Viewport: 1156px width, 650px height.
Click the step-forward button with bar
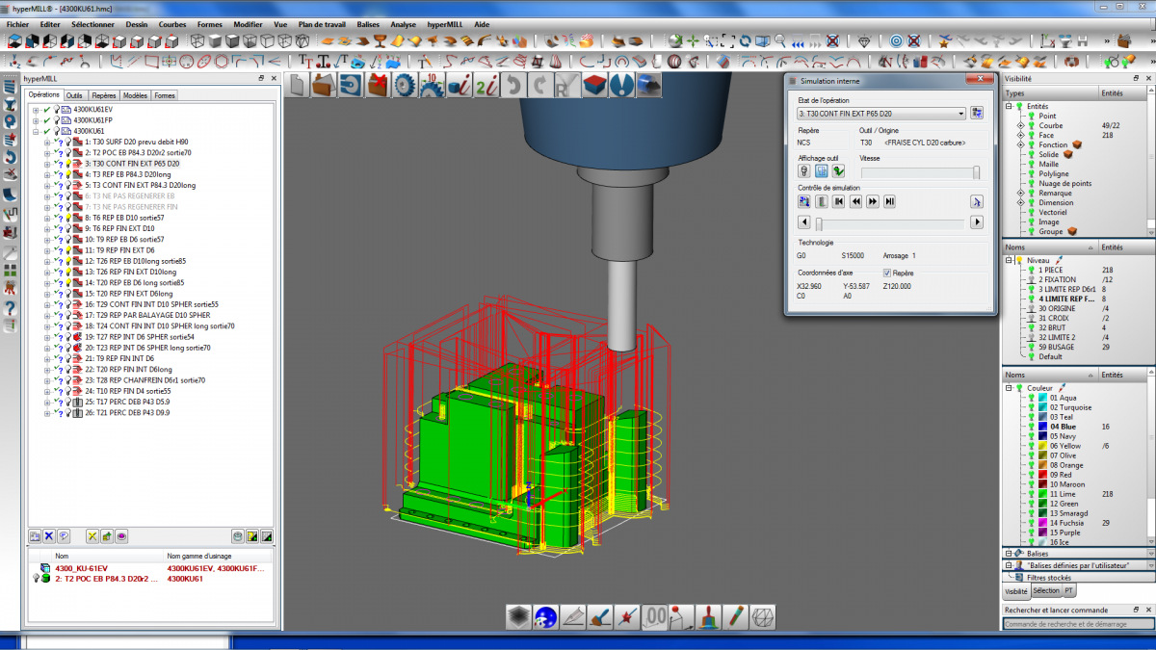[x=890, y=201]
